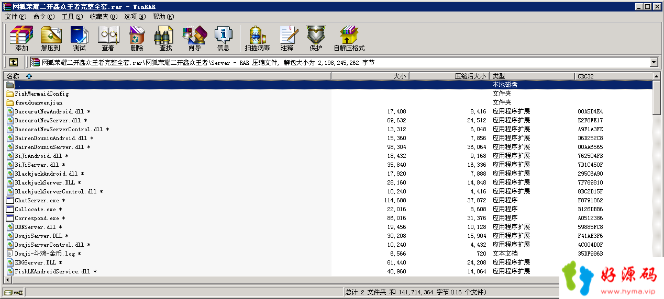664x299 pixels.
Task: Click the fuwuduanwenjian folder icon
Action: coord(10,103)
